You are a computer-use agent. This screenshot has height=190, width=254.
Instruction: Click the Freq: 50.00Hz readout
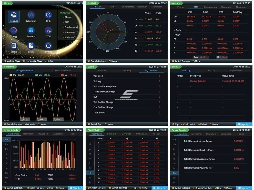(201, 57)
